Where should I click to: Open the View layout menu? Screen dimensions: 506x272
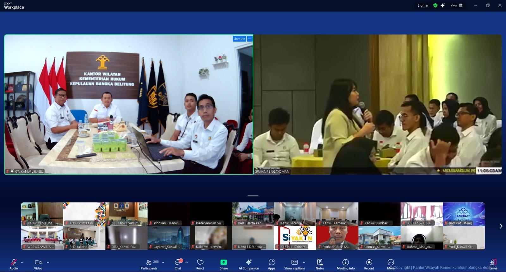[x=456, y=5]
